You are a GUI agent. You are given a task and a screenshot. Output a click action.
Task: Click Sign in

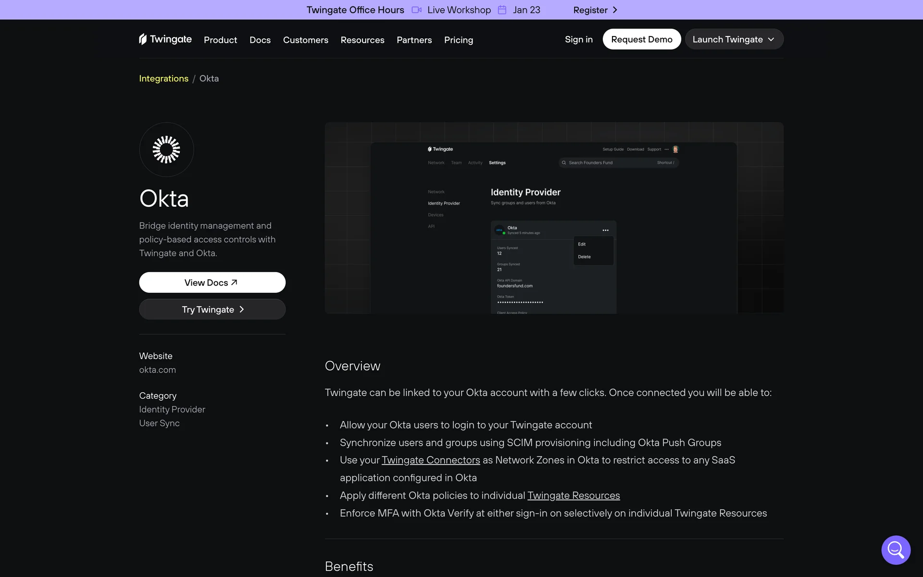(578, 39)
